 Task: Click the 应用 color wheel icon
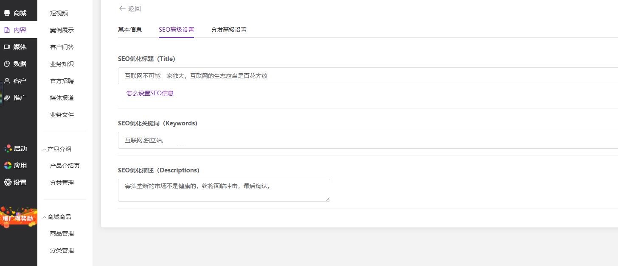(8, 166)
